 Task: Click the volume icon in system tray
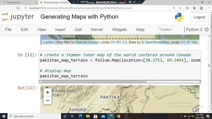193,116
